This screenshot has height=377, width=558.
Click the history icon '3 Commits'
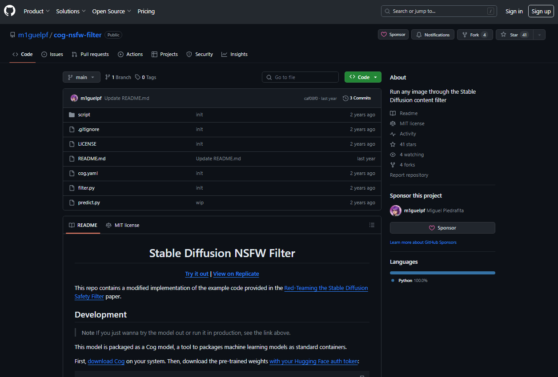[x=345, y=98]
